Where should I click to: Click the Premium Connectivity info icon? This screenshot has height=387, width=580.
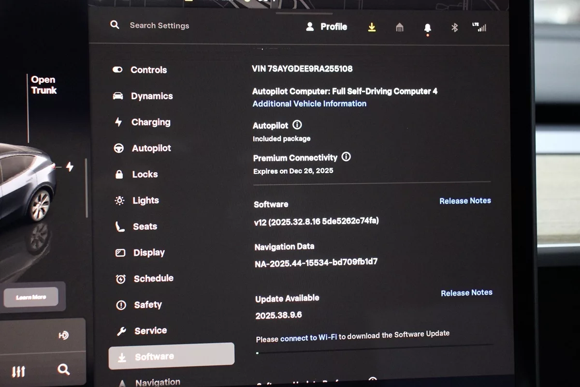pos(346,157)
